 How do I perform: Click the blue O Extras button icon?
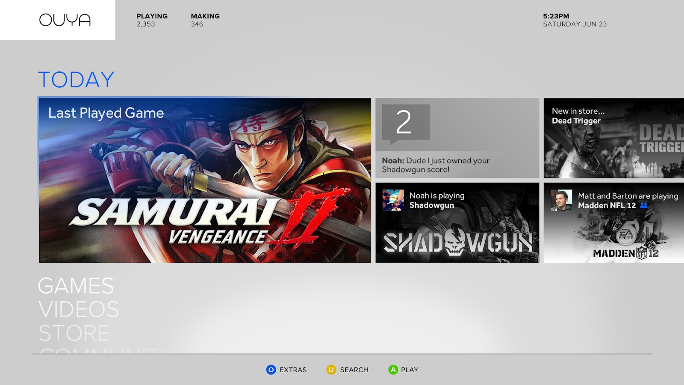tap(271, 370)
